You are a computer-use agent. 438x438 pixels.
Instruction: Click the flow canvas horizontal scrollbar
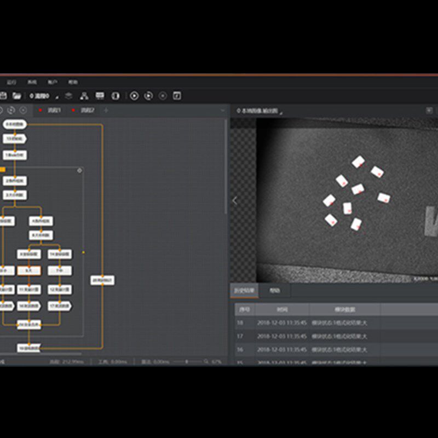click(41, 354)
